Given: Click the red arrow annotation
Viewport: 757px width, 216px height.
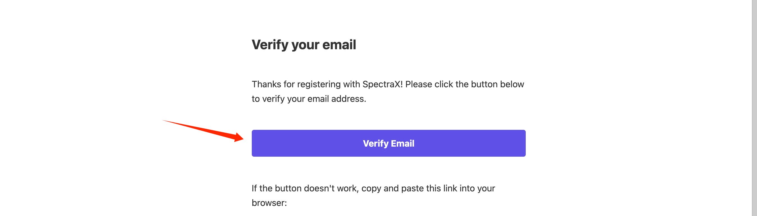Looking at the screenshot, I should (206, 132).
